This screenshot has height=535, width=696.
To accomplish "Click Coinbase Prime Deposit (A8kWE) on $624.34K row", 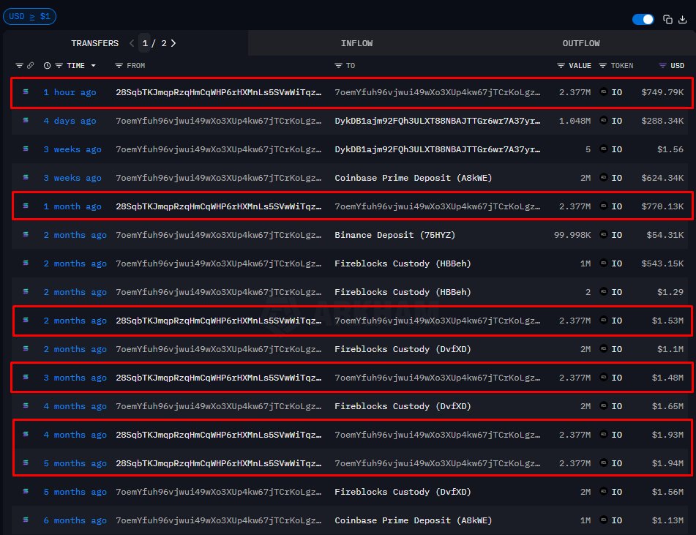I will [414, 178].
